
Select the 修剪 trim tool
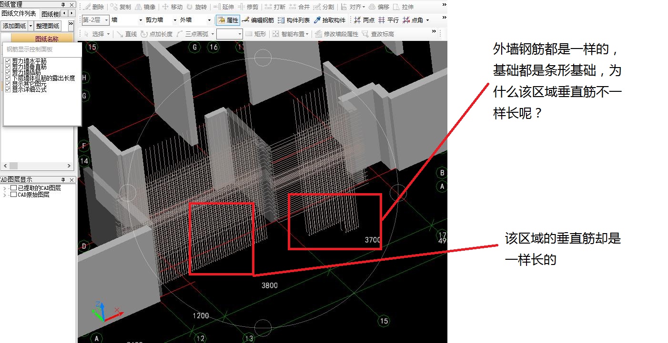(x=248, y=7)
